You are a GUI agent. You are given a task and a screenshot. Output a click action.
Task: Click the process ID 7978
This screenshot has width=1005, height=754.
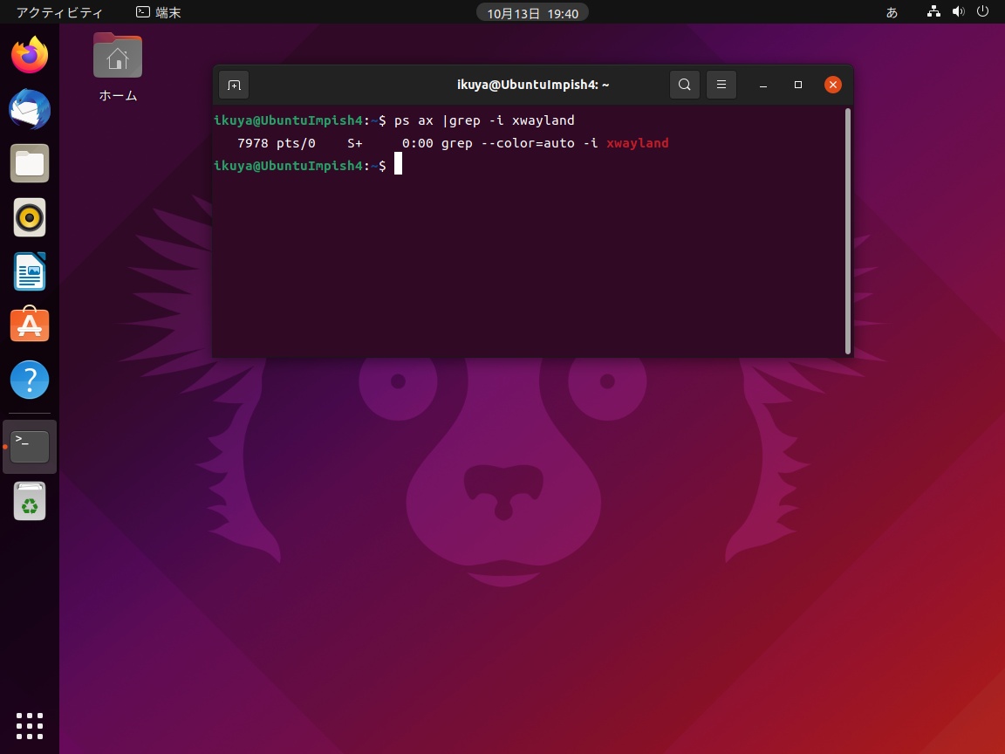coord(252,143)
